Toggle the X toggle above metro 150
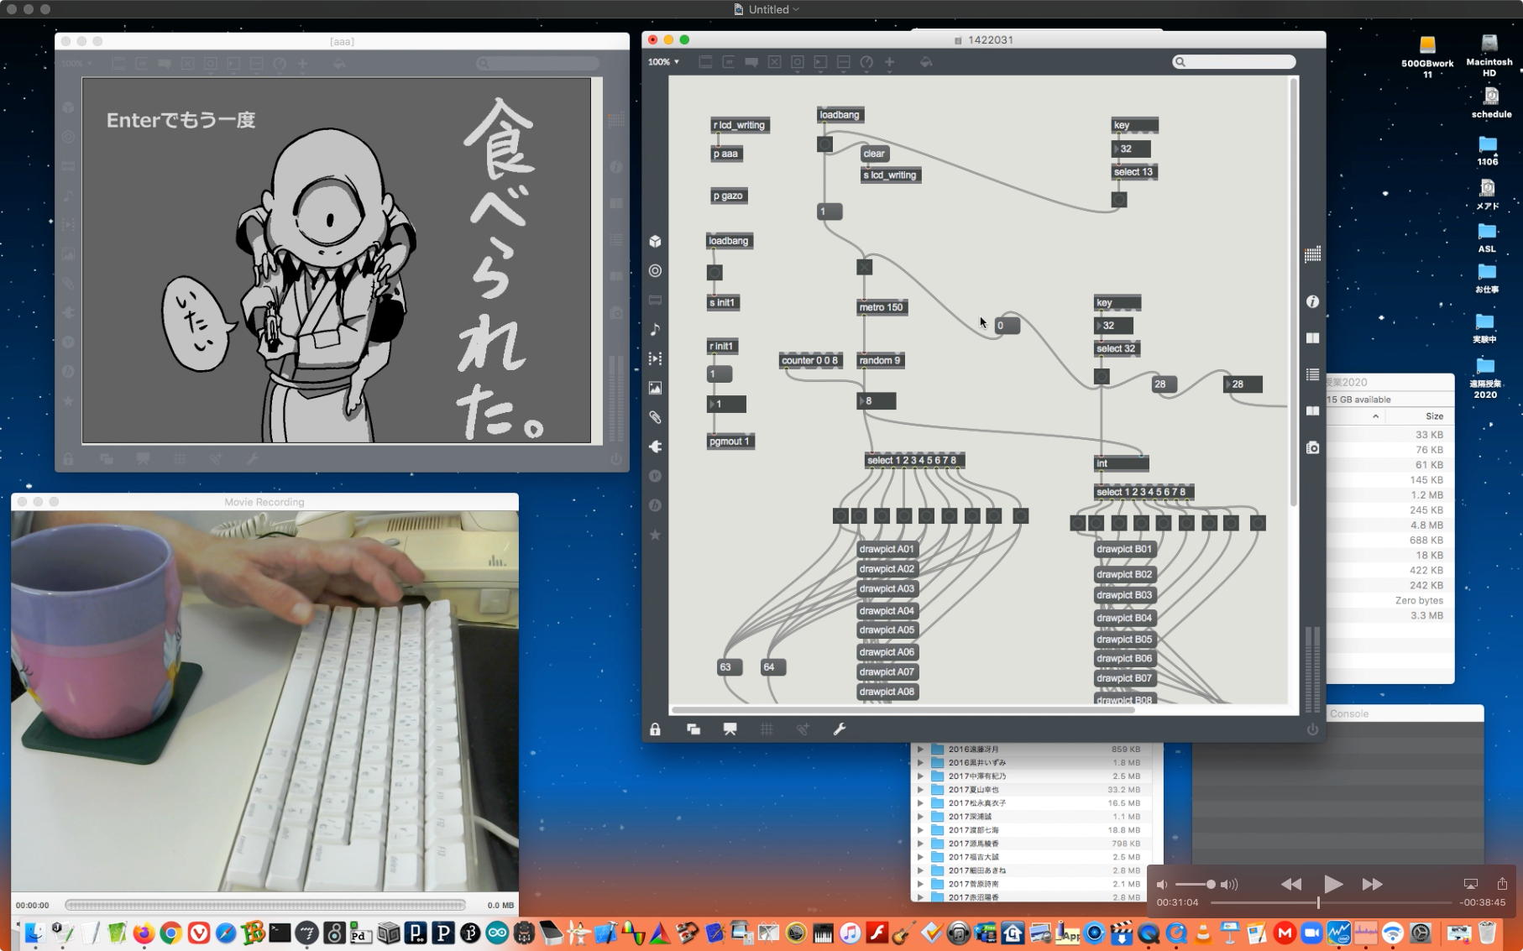This screenshot has width=1523, height=951. click(864, 267)
